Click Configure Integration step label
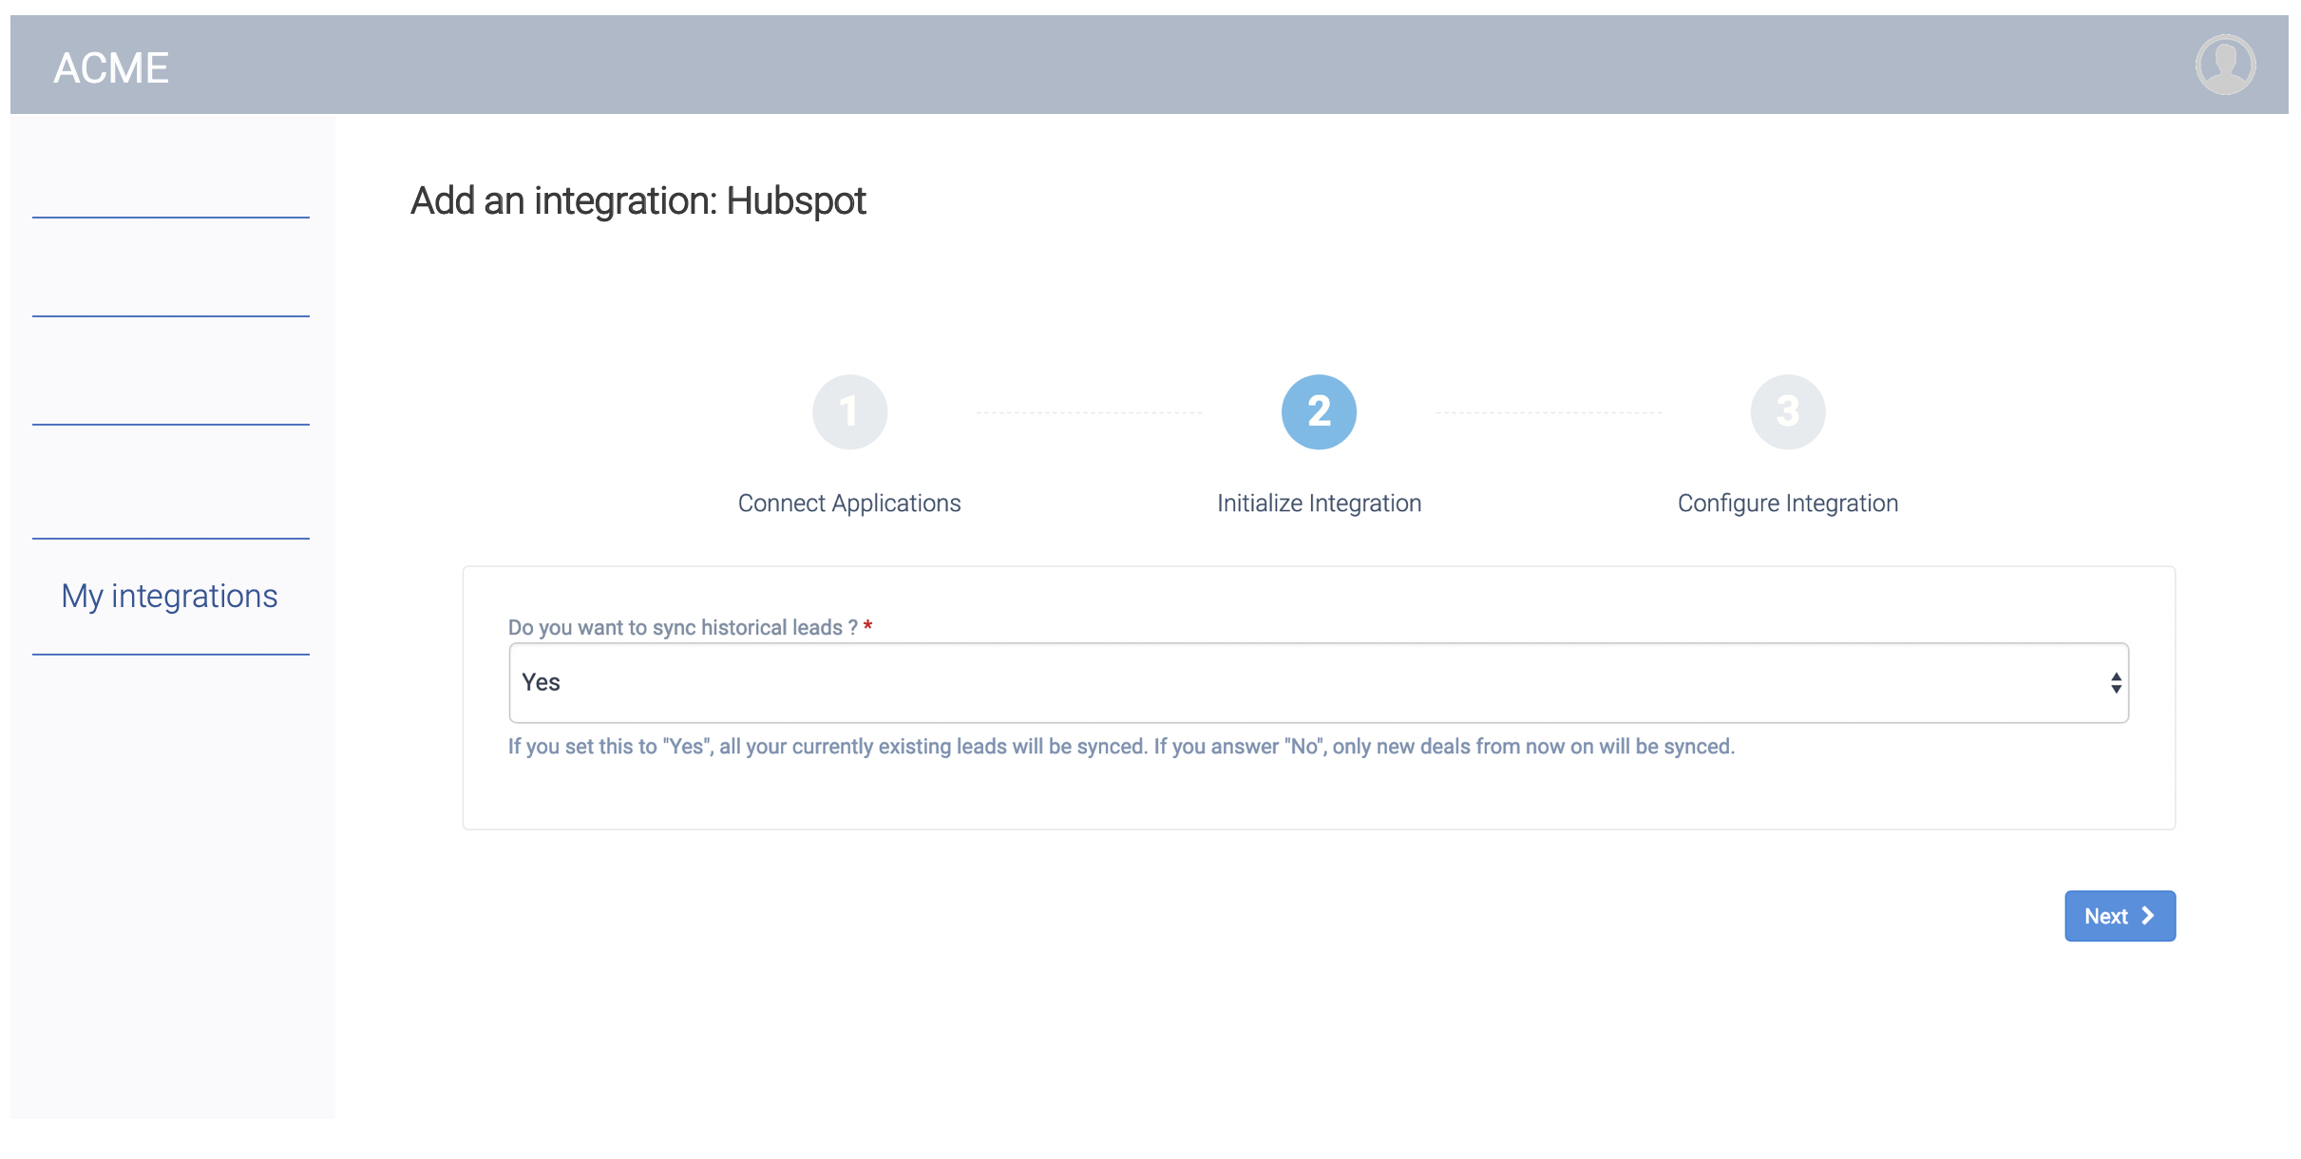The width and height of the screenshot is (2301, 1159). click(x=1788, y=503)
